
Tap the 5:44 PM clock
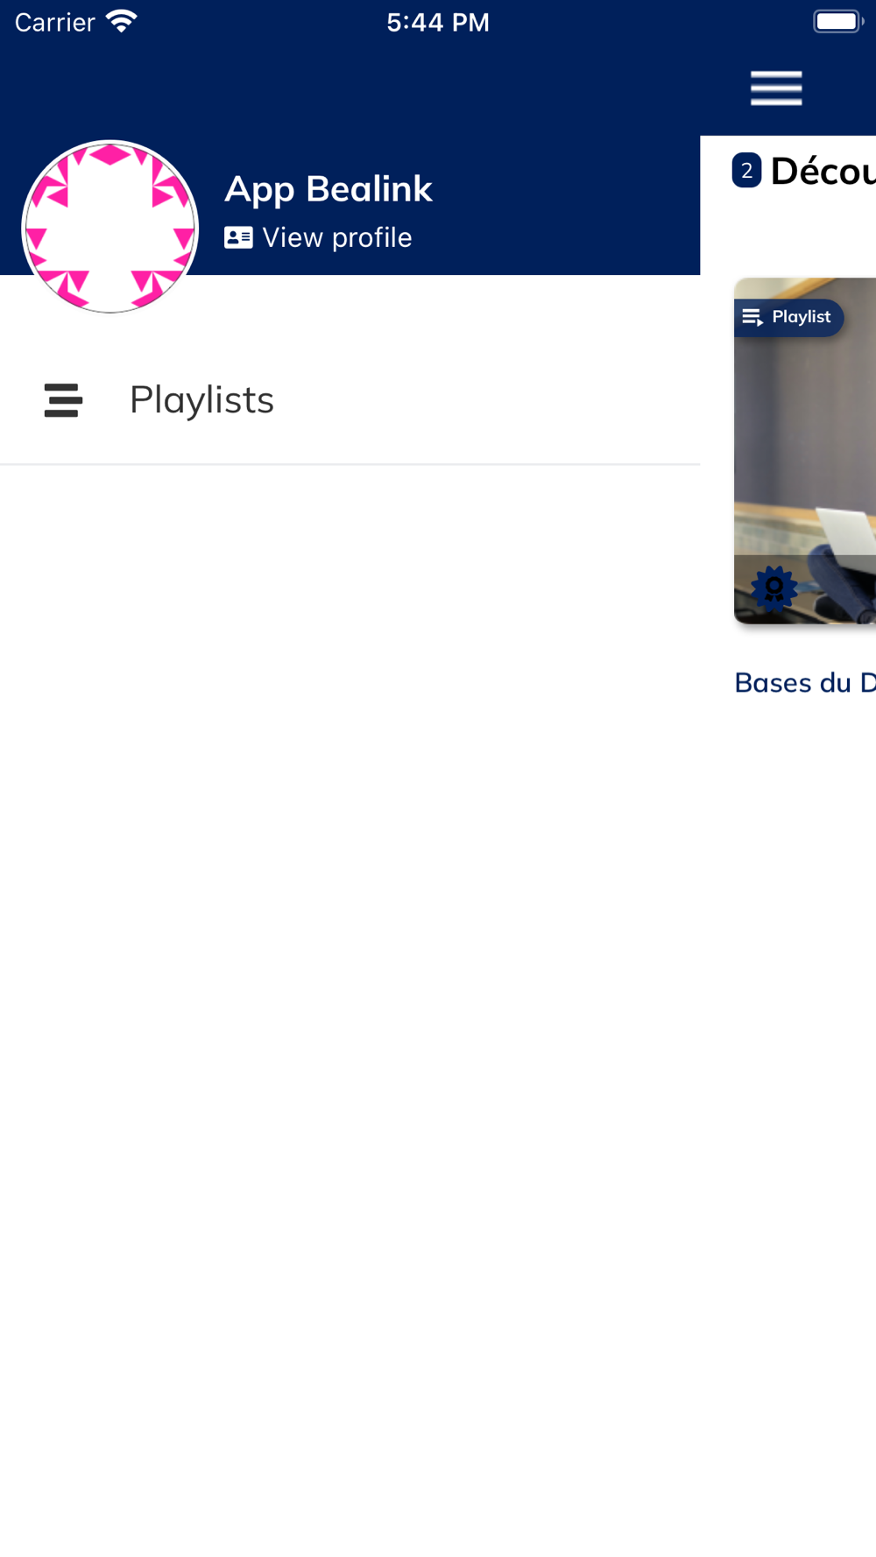tap(438, 22)
